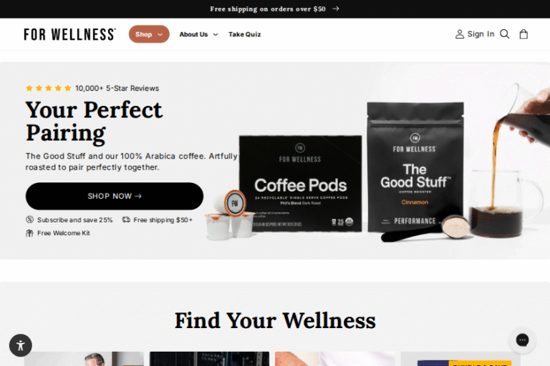
Task: Click the Subscribe and save percent icon
Action: click(30, 219)
